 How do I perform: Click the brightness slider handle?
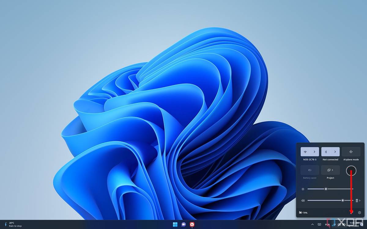click(x=326, y=189)
